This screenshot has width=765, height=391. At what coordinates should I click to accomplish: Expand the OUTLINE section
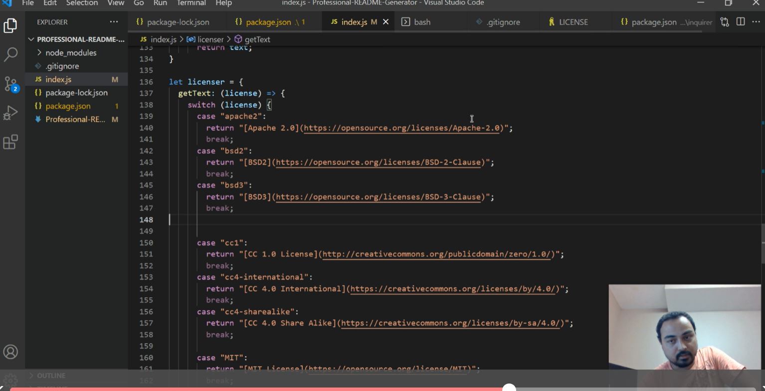(51, 376)
